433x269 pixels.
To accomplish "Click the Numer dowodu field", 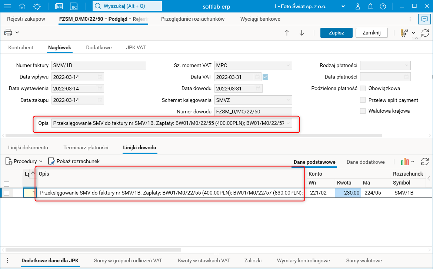I will pos(253,112).
